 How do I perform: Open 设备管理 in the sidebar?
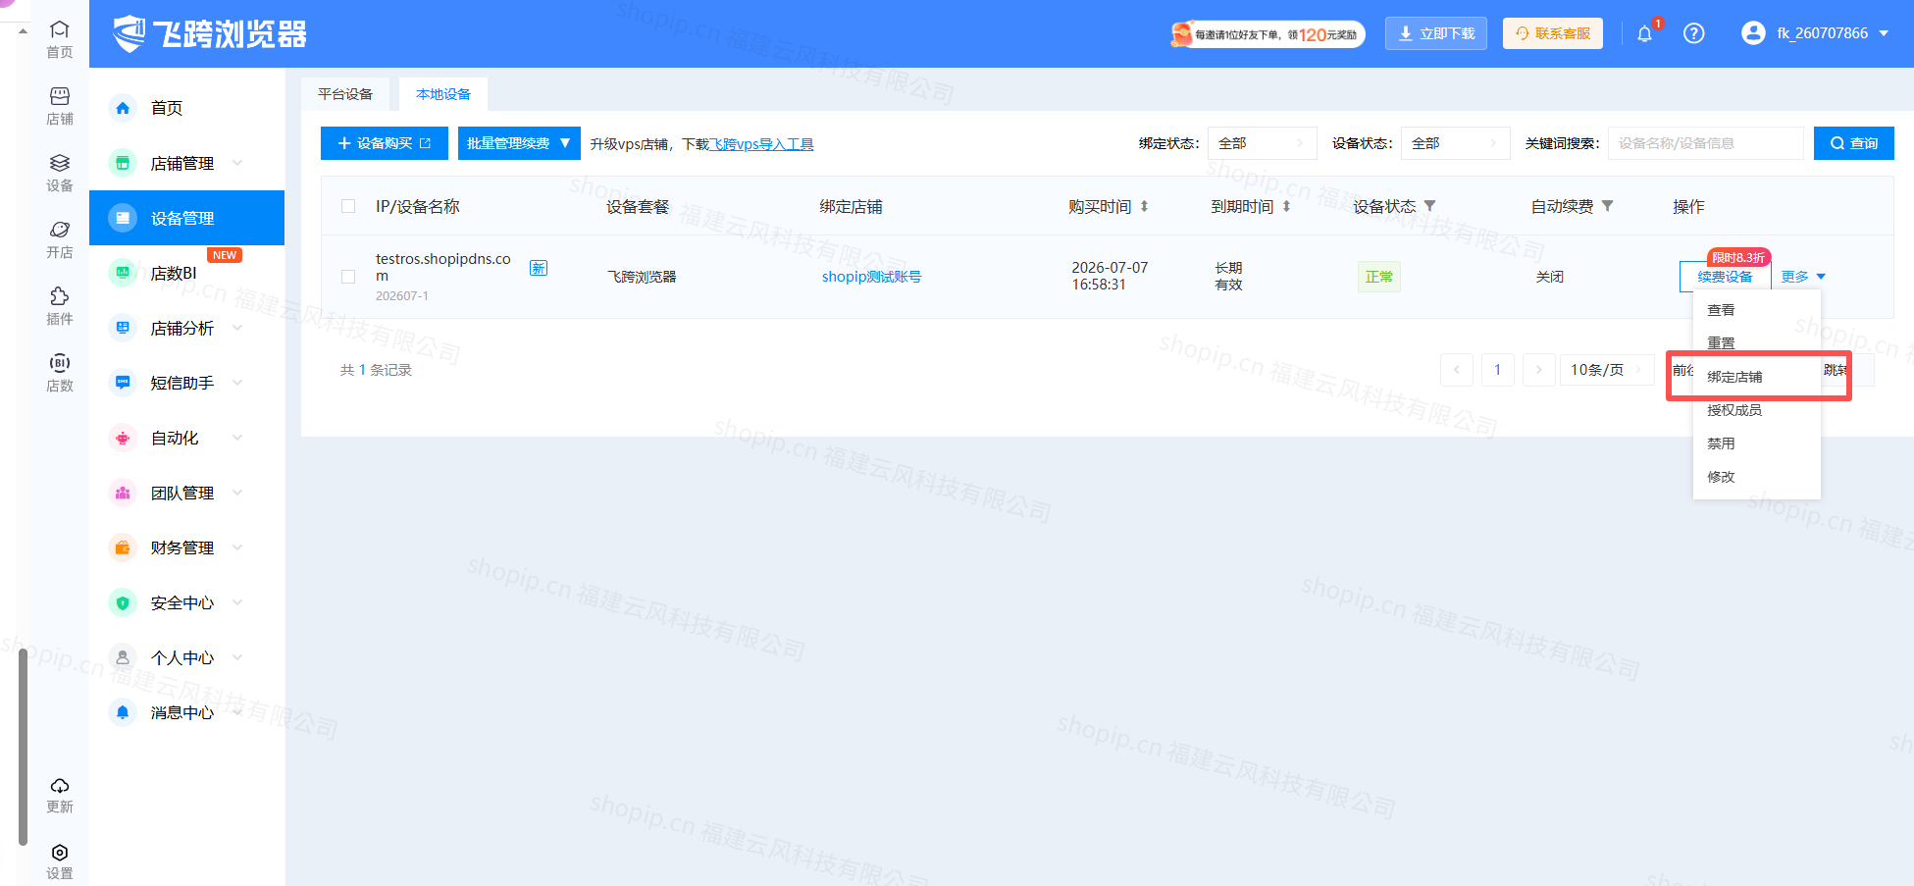click(186, 218)
